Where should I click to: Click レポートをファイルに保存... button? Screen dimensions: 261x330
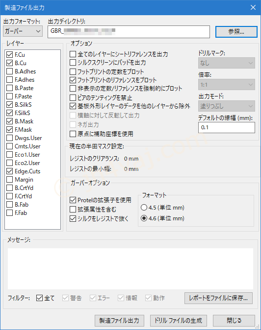(218, 298)
